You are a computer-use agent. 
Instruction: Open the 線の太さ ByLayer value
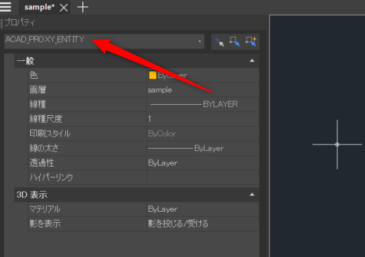coord(203,148)
